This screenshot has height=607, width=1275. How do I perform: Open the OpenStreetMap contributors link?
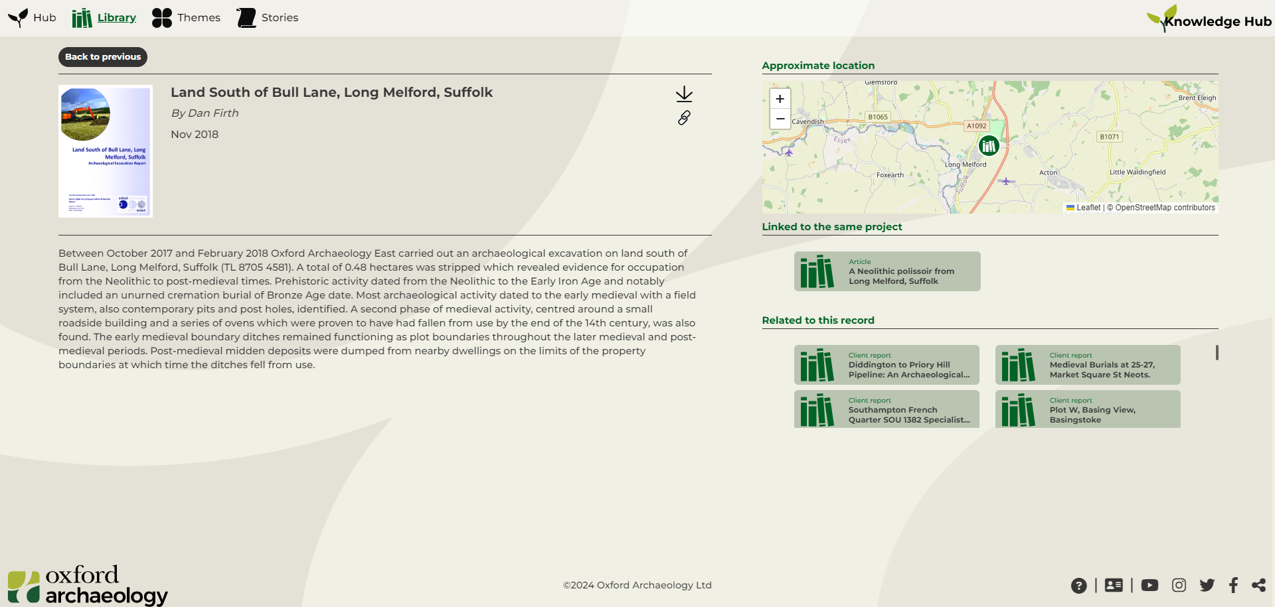[1165, 208]
